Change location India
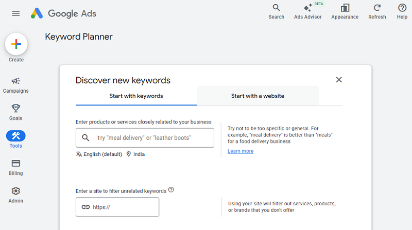 (x=135, y=154)
